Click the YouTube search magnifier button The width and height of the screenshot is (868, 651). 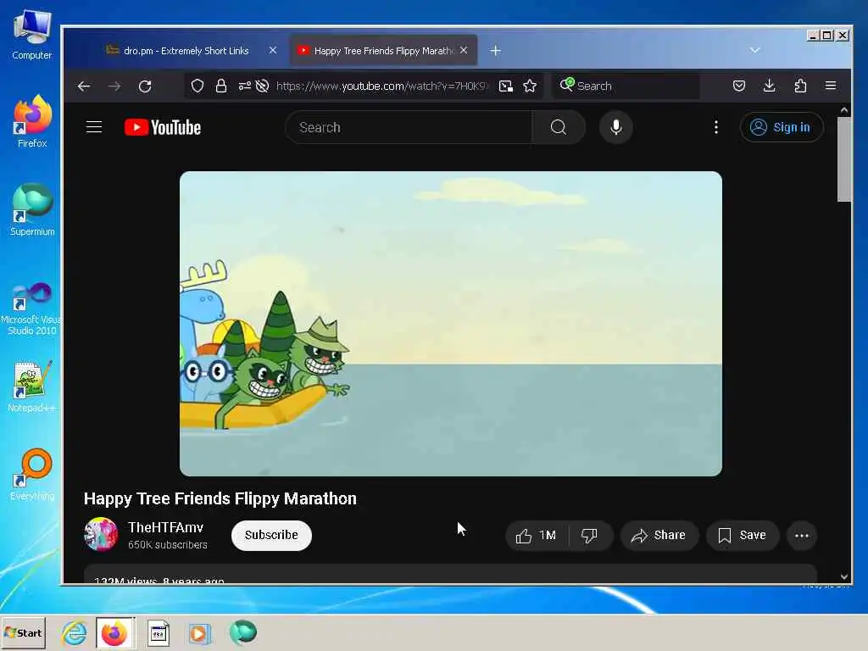coord(559,127)
